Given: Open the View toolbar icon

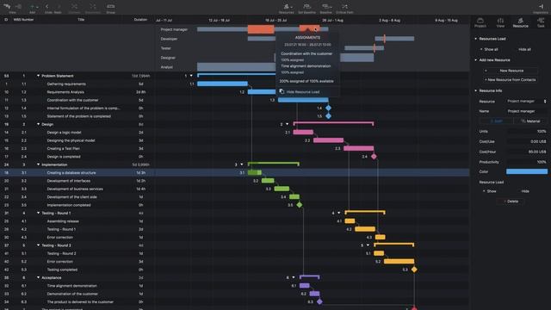Looking at the screenshot, I should coord(7,6).
